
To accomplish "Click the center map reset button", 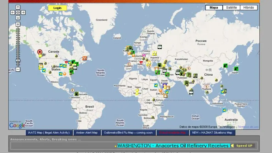I will [18, 12].
